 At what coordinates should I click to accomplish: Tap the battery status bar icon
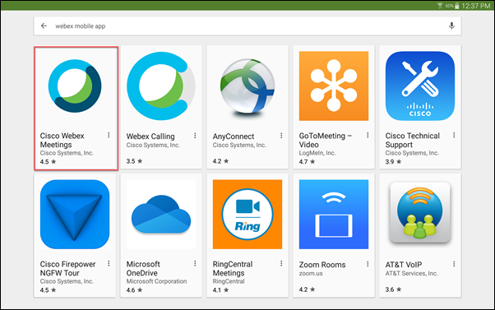[456, 6]
